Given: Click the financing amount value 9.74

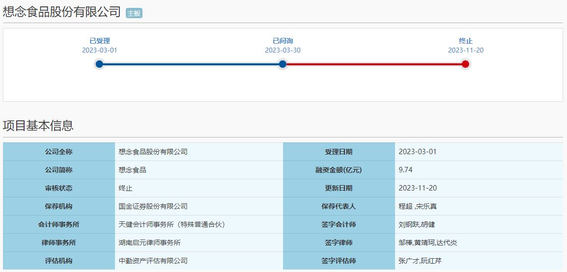Looking at the screenshot, I should (406, 170).
